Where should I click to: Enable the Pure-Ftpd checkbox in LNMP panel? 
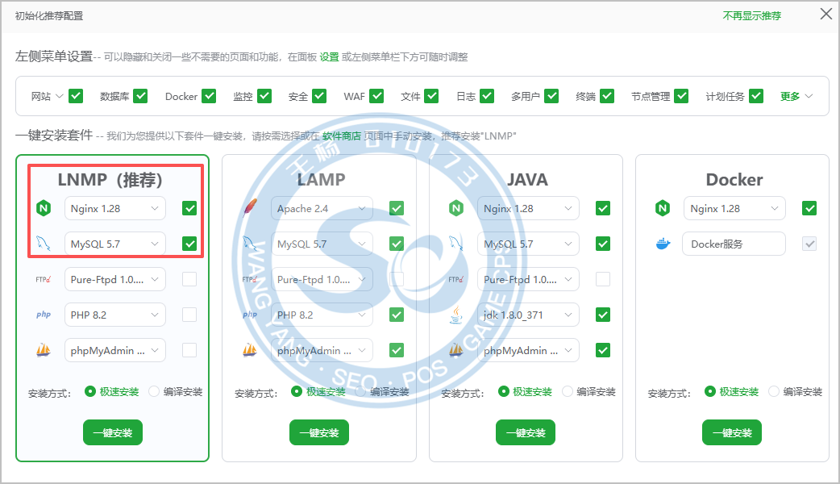189,279
